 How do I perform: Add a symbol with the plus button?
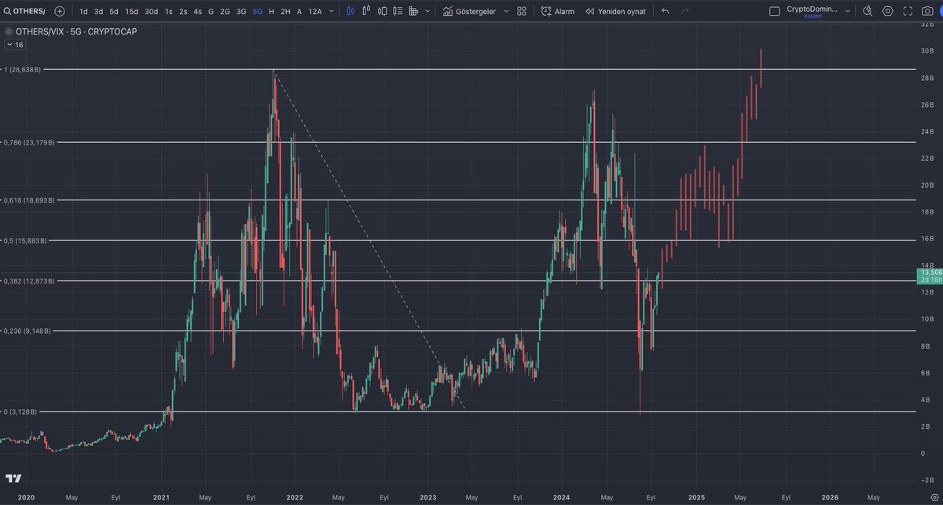pos(59,11)
